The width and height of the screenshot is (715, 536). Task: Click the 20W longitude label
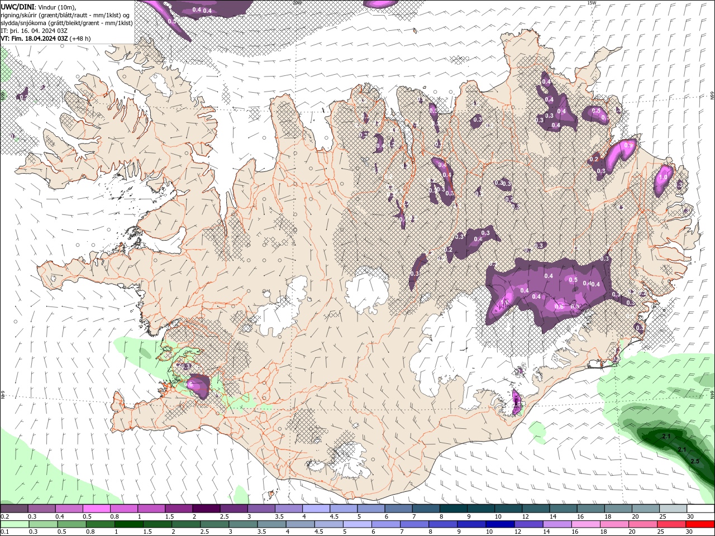pos(297,3)
